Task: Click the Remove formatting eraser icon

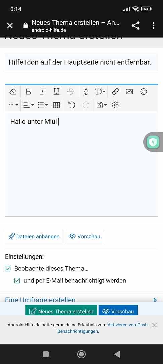Action: pos(13,92)
